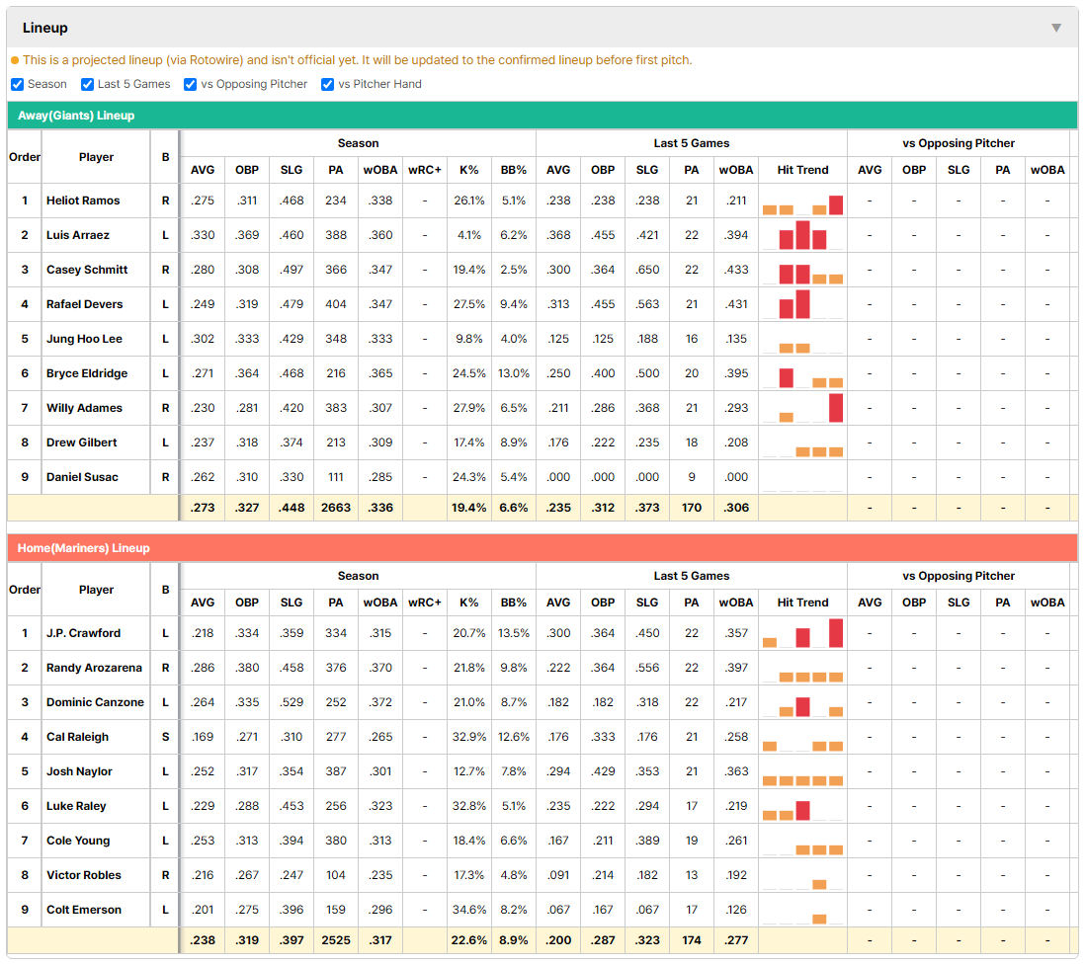The image size is (1085, 965).
Task: Click Randy Arozarena player name
Action: (x=94, y=668)
